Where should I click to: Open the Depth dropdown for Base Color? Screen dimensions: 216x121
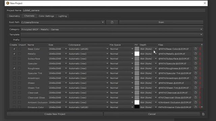pos(148,49)
